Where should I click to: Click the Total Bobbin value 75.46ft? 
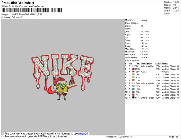tap(144, 58)
